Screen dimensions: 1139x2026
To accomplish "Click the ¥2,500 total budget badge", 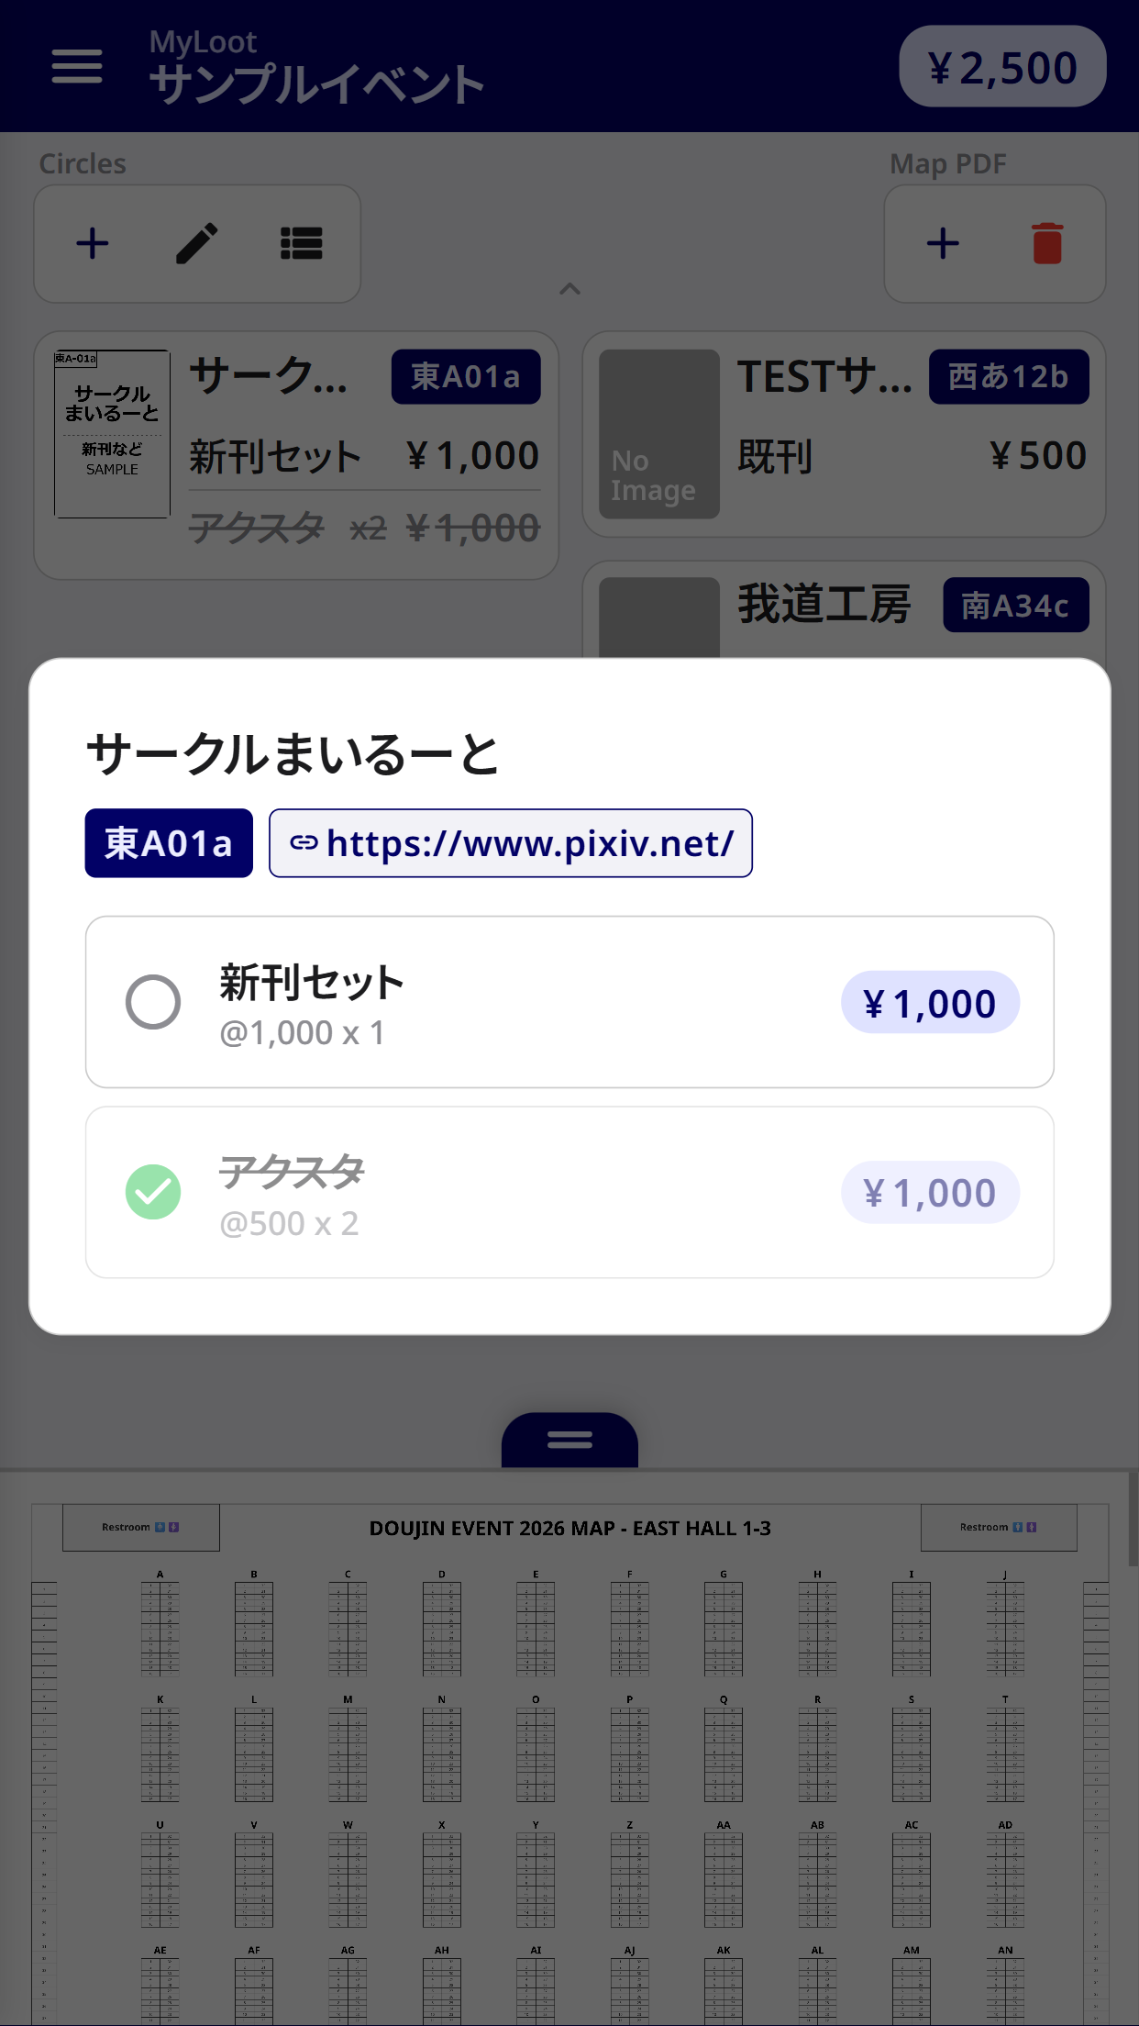I will click(1002, 67).
